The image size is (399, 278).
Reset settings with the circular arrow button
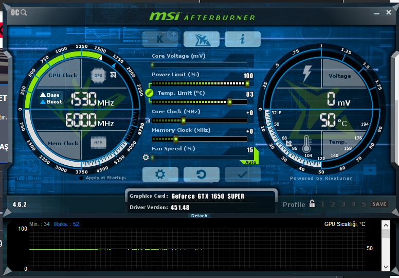[201, 175]
